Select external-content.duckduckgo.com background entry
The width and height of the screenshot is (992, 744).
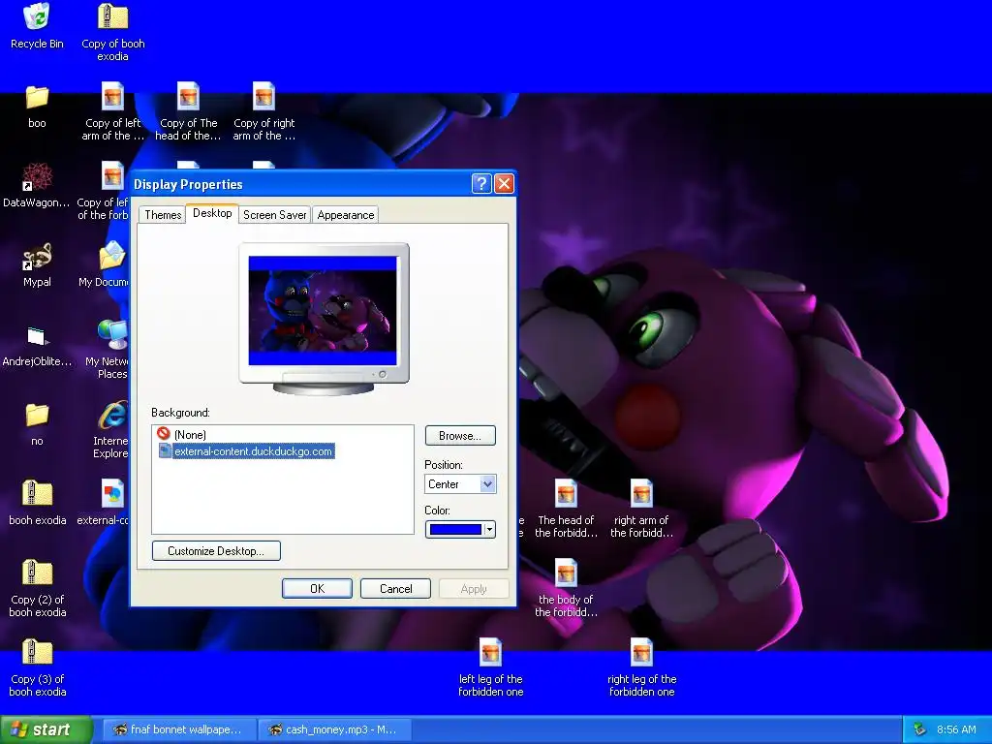246,451
